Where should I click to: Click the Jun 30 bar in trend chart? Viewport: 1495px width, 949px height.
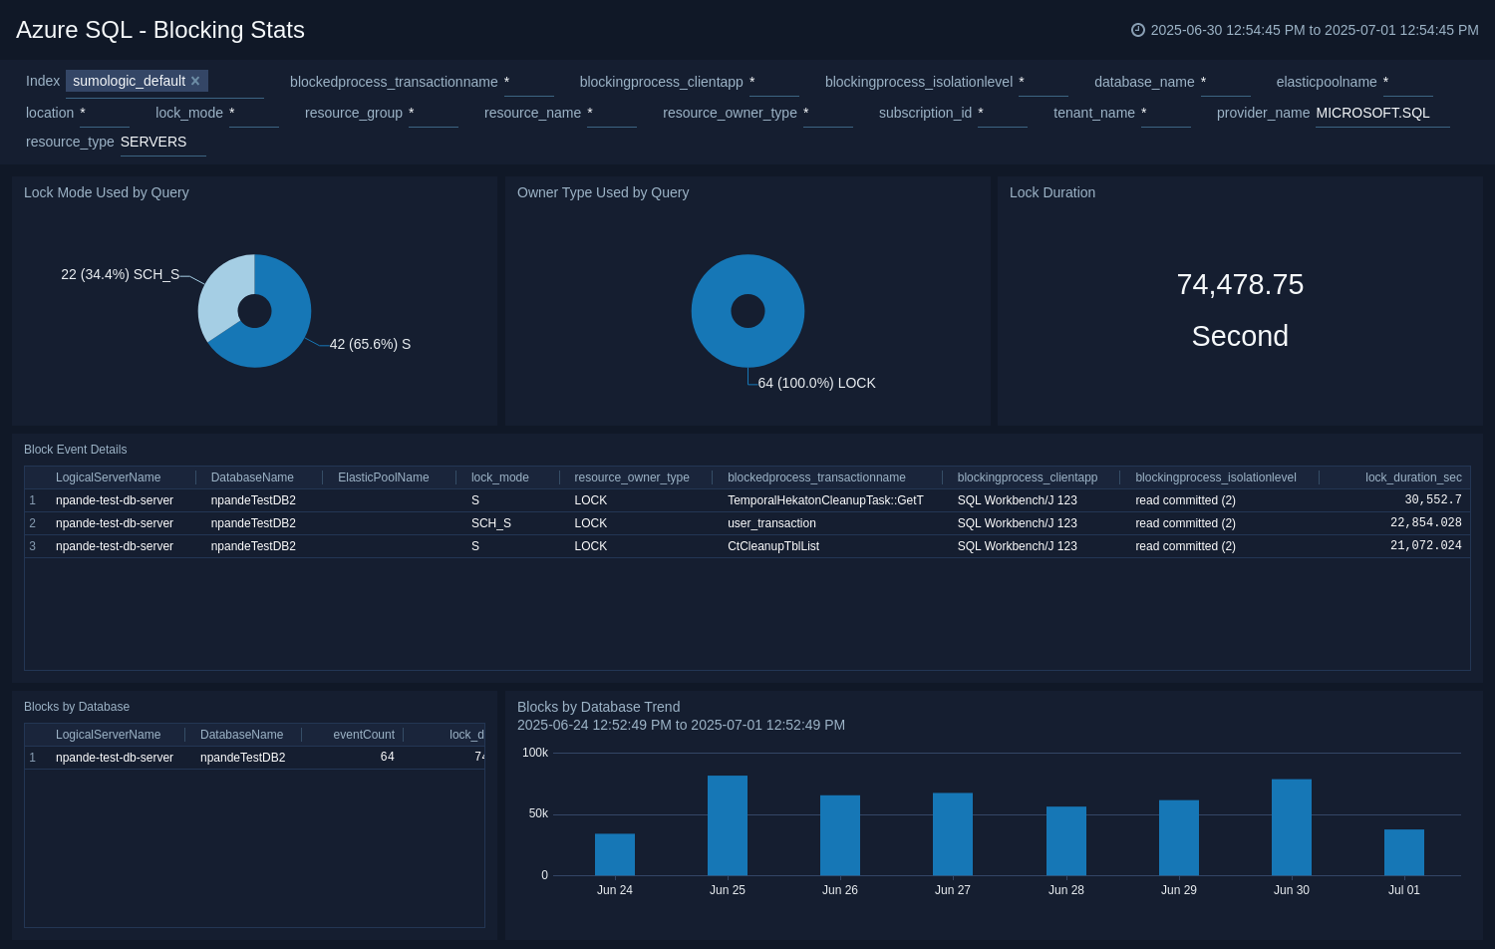pyautogui.click(x=1292, y=827)
